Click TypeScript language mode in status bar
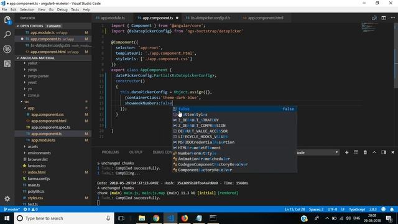 357,209
